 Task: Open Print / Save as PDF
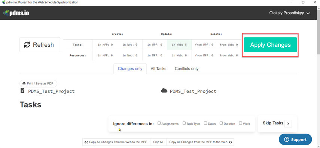39,84
